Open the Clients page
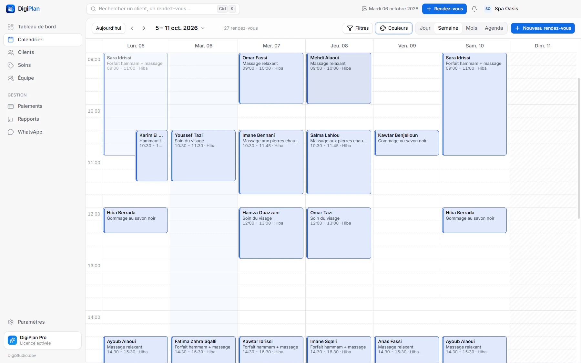The image size is (581, 363). coord(43,52)
